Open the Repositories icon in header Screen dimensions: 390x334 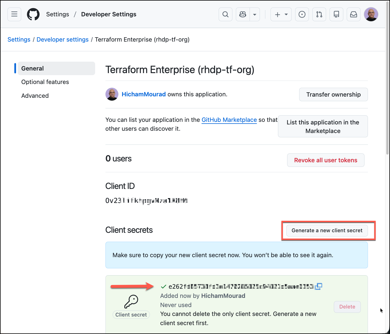pos(336,14)
